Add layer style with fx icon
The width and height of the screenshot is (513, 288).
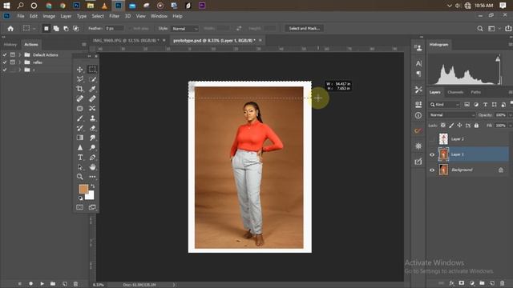tap(451, 283)
